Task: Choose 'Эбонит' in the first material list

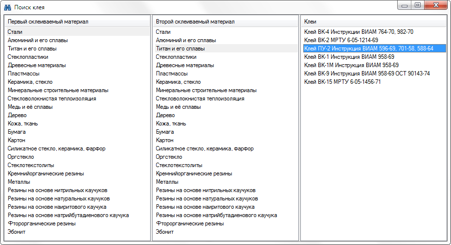Action: tap(17, 232)
